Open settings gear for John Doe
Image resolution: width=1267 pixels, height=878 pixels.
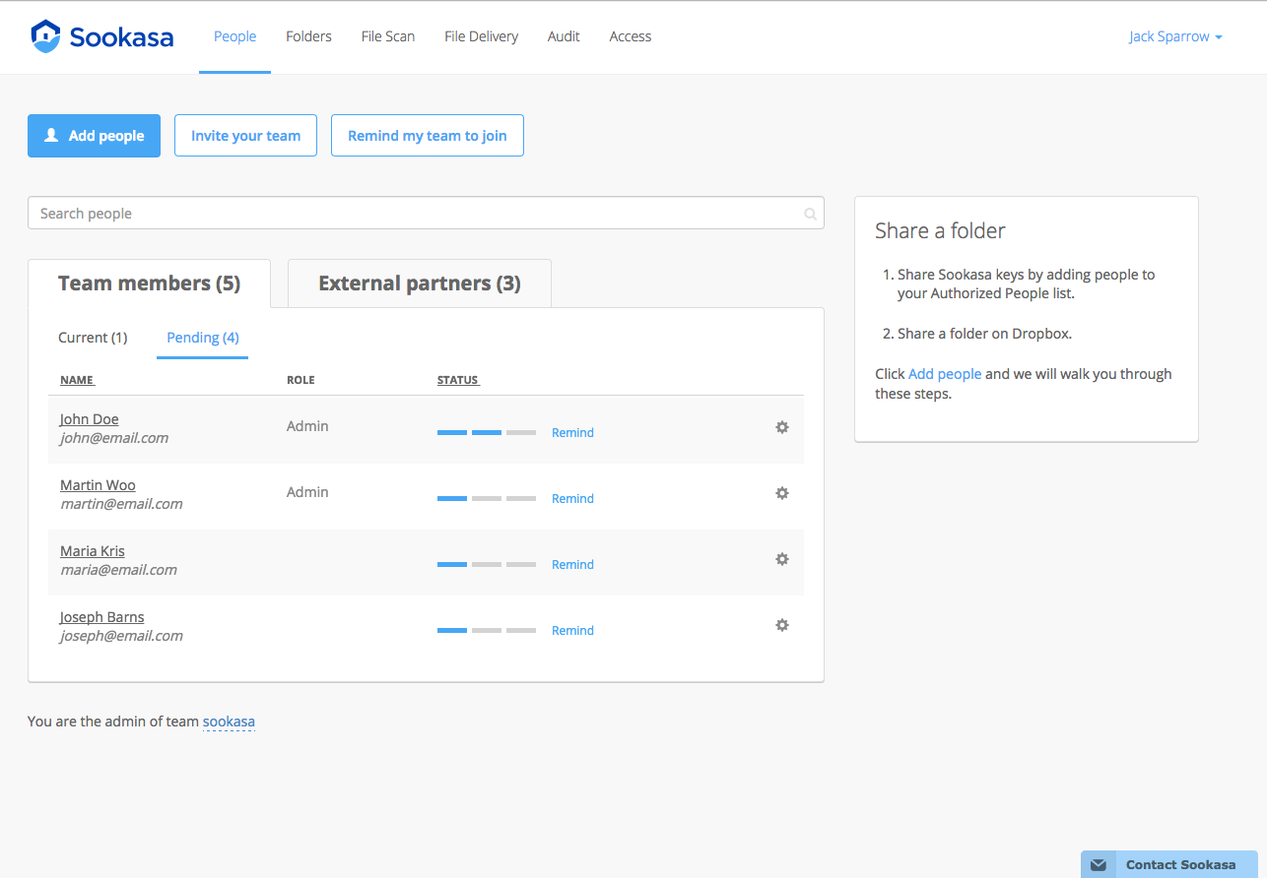(781, 427)
